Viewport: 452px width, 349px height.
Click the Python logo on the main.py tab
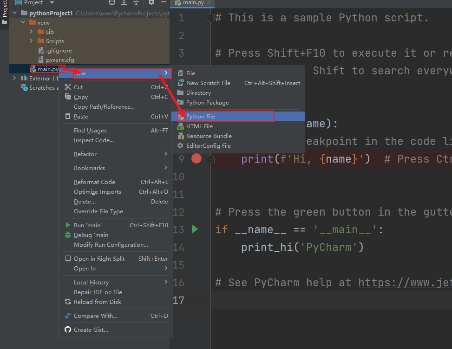pos(178,2)
